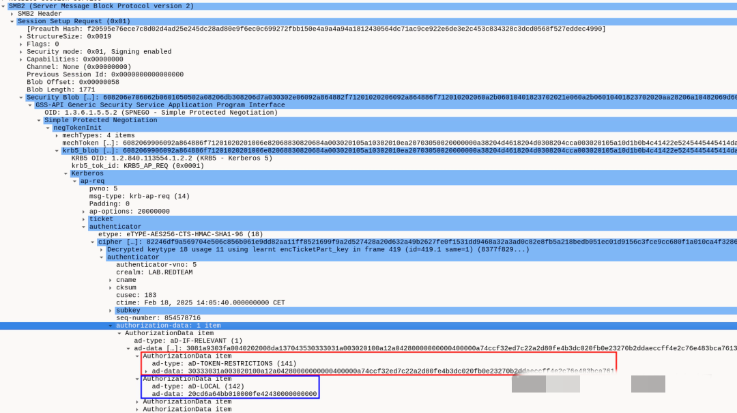Collapse the cipher node
The height and width of the screenshot is (413, 737).
pos(93,242)
